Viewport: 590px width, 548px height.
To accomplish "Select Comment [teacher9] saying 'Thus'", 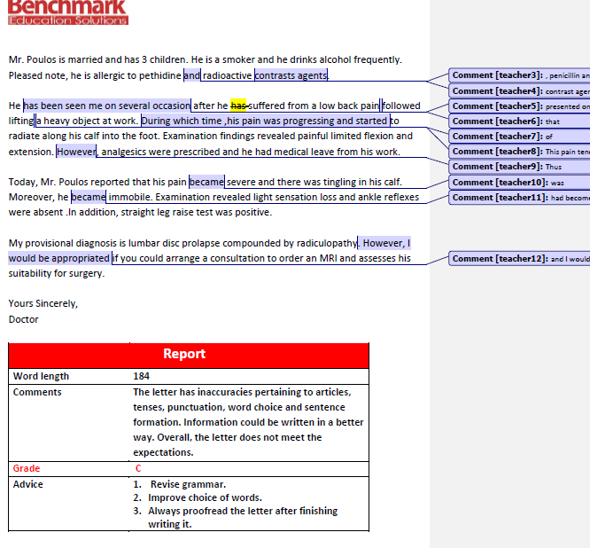I will pos(519,167).
